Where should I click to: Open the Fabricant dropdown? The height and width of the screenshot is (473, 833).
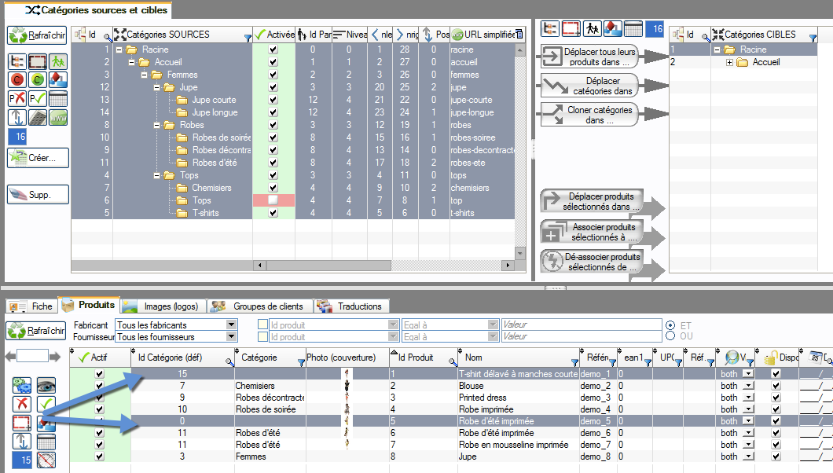click(x=231, y=324)
